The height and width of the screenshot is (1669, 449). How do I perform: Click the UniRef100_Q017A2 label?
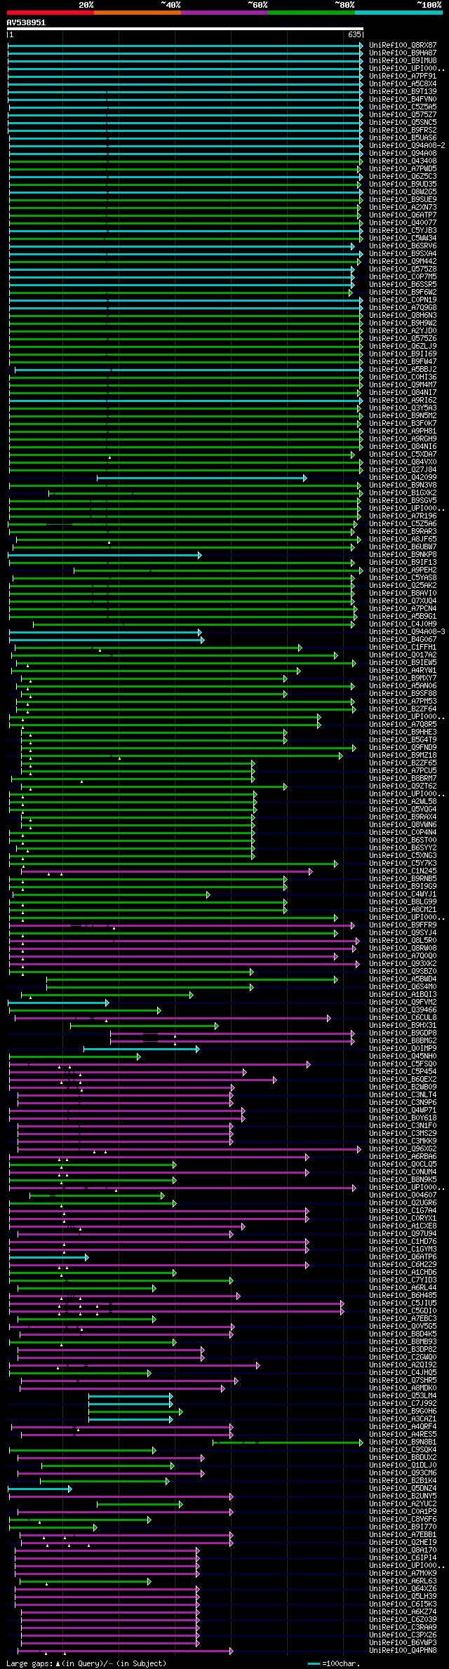pos(403,655)
